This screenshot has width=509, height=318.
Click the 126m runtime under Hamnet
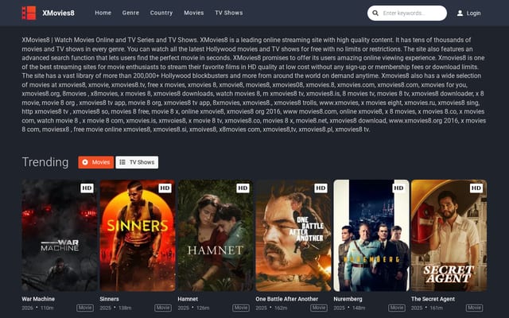coord(203,308)
